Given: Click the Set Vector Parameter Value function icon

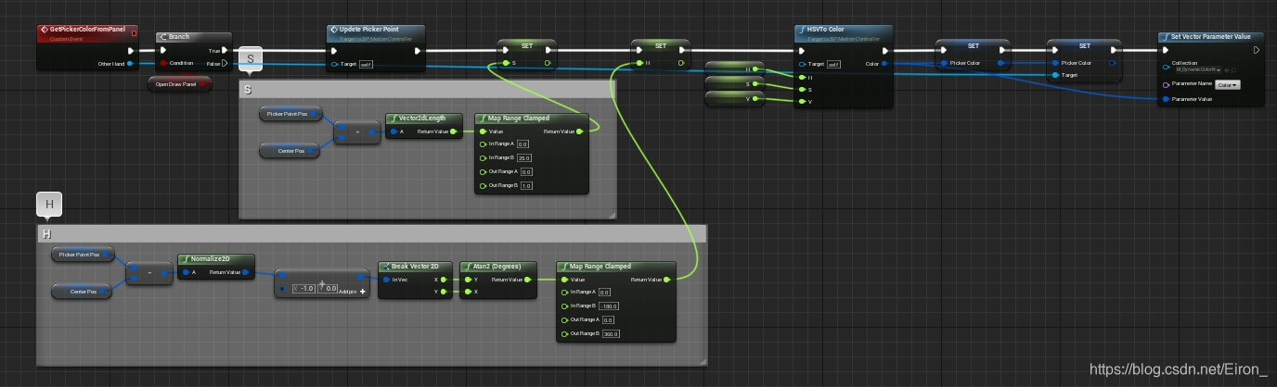Looking at the screenshot, I should coord(1166,37).
